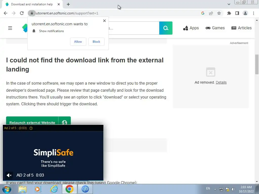Click the scrollbar down arrow

click(257, 182)
